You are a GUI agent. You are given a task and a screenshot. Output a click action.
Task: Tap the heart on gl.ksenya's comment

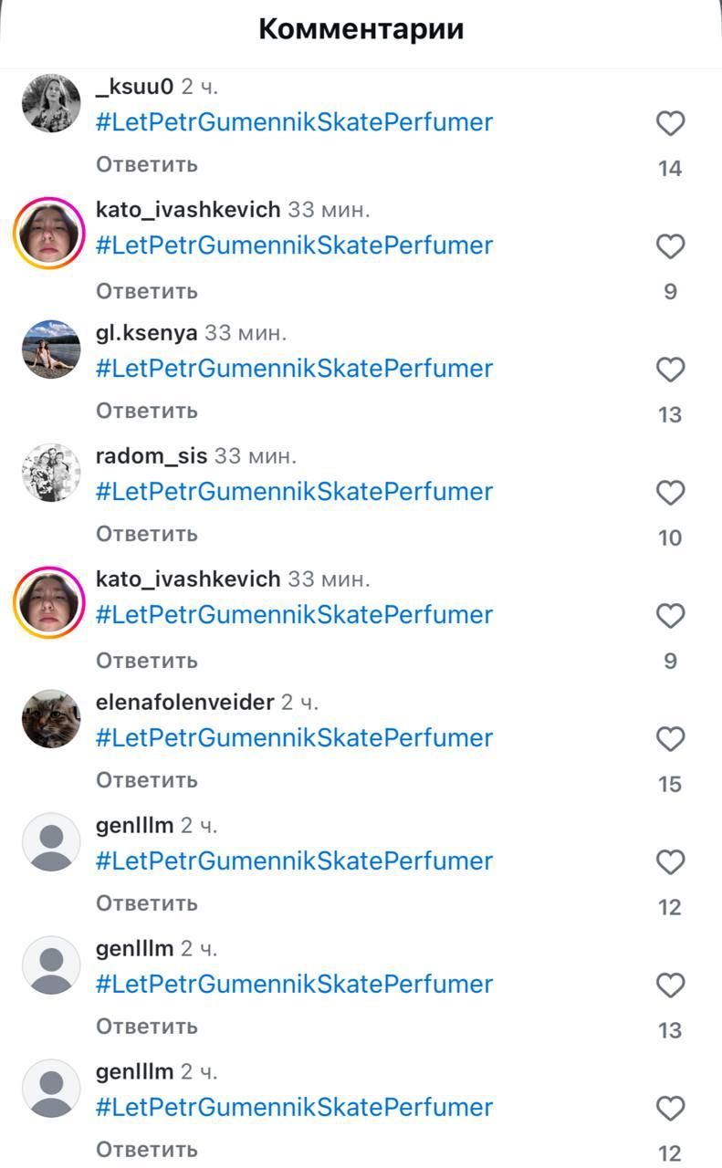click(670, 370)
